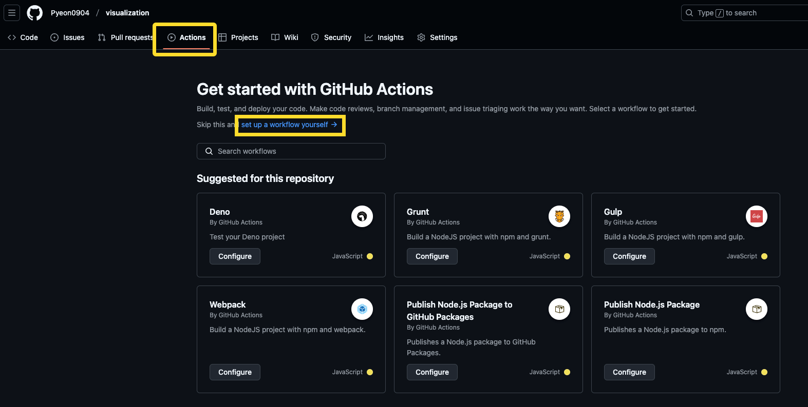Click the Gulp logo icon

[x=757, y=216]
